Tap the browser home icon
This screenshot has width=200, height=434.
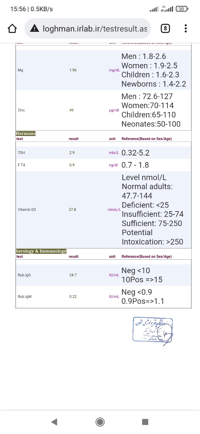point(12,28)
